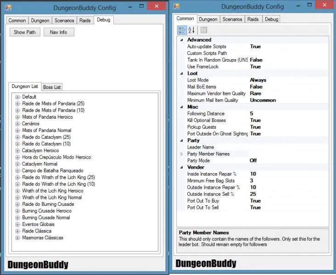Click the Alphabetical sort icon
336x275 pixels.
tap(192, 30)
